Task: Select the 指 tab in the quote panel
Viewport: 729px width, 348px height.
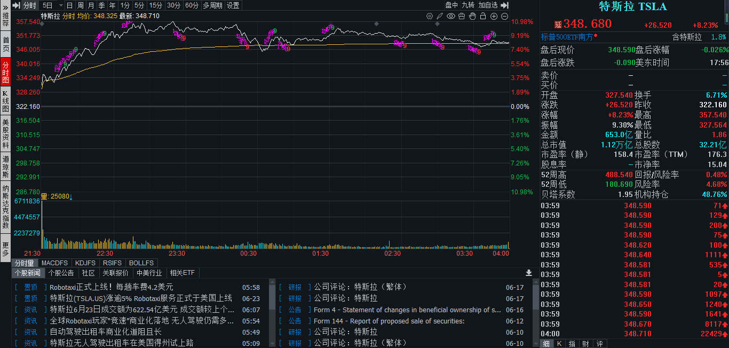Action: coord(572,343)
